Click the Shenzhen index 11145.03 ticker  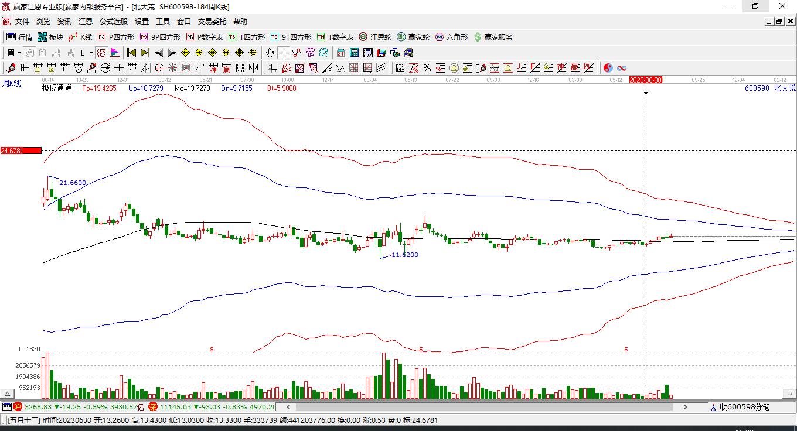[x=175, y=406]
